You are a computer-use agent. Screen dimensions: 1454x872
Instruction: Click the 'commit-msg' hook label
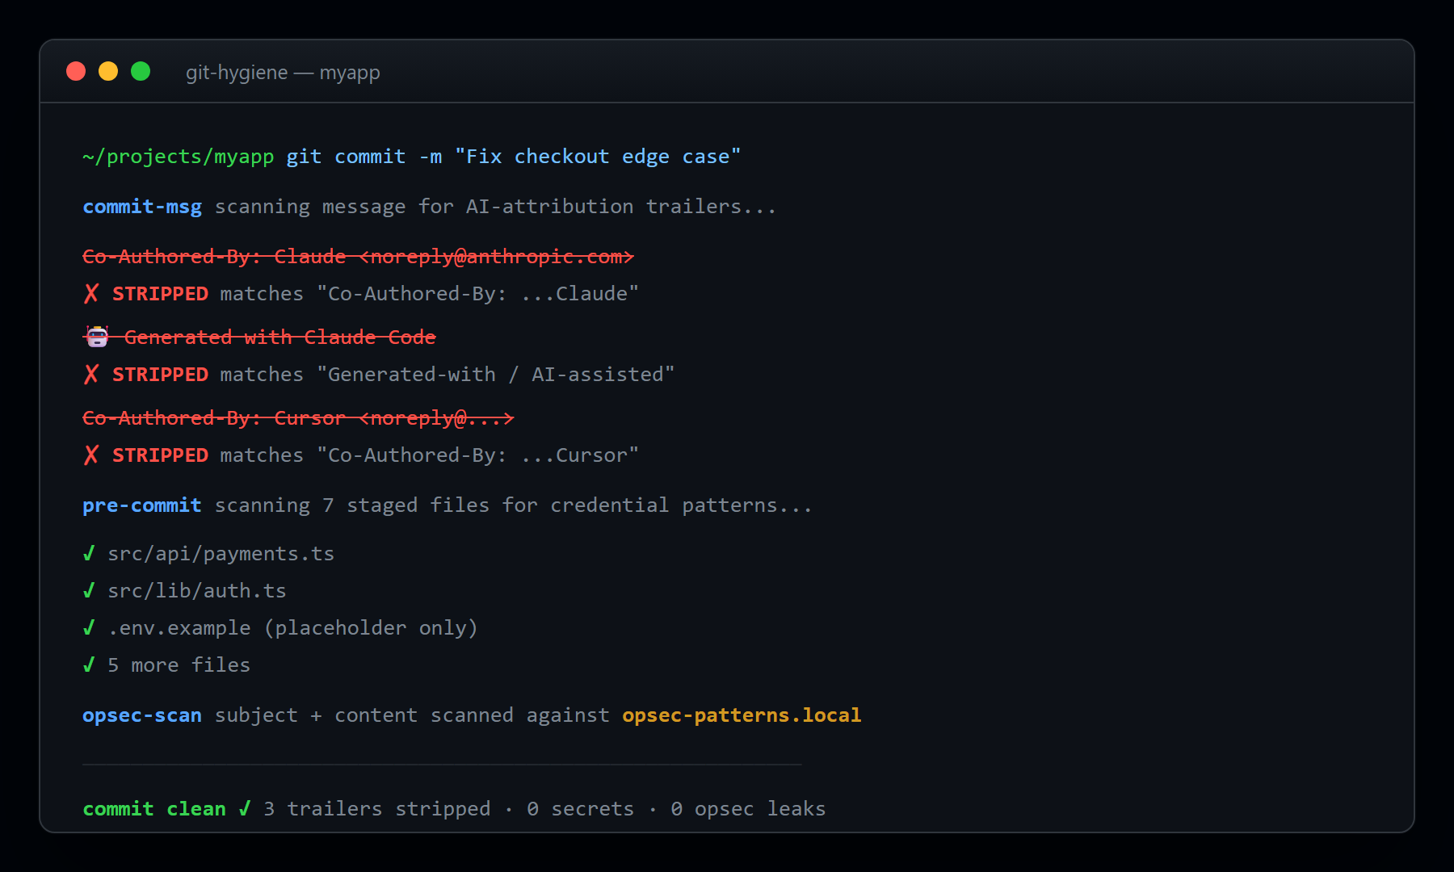[142, 207]
